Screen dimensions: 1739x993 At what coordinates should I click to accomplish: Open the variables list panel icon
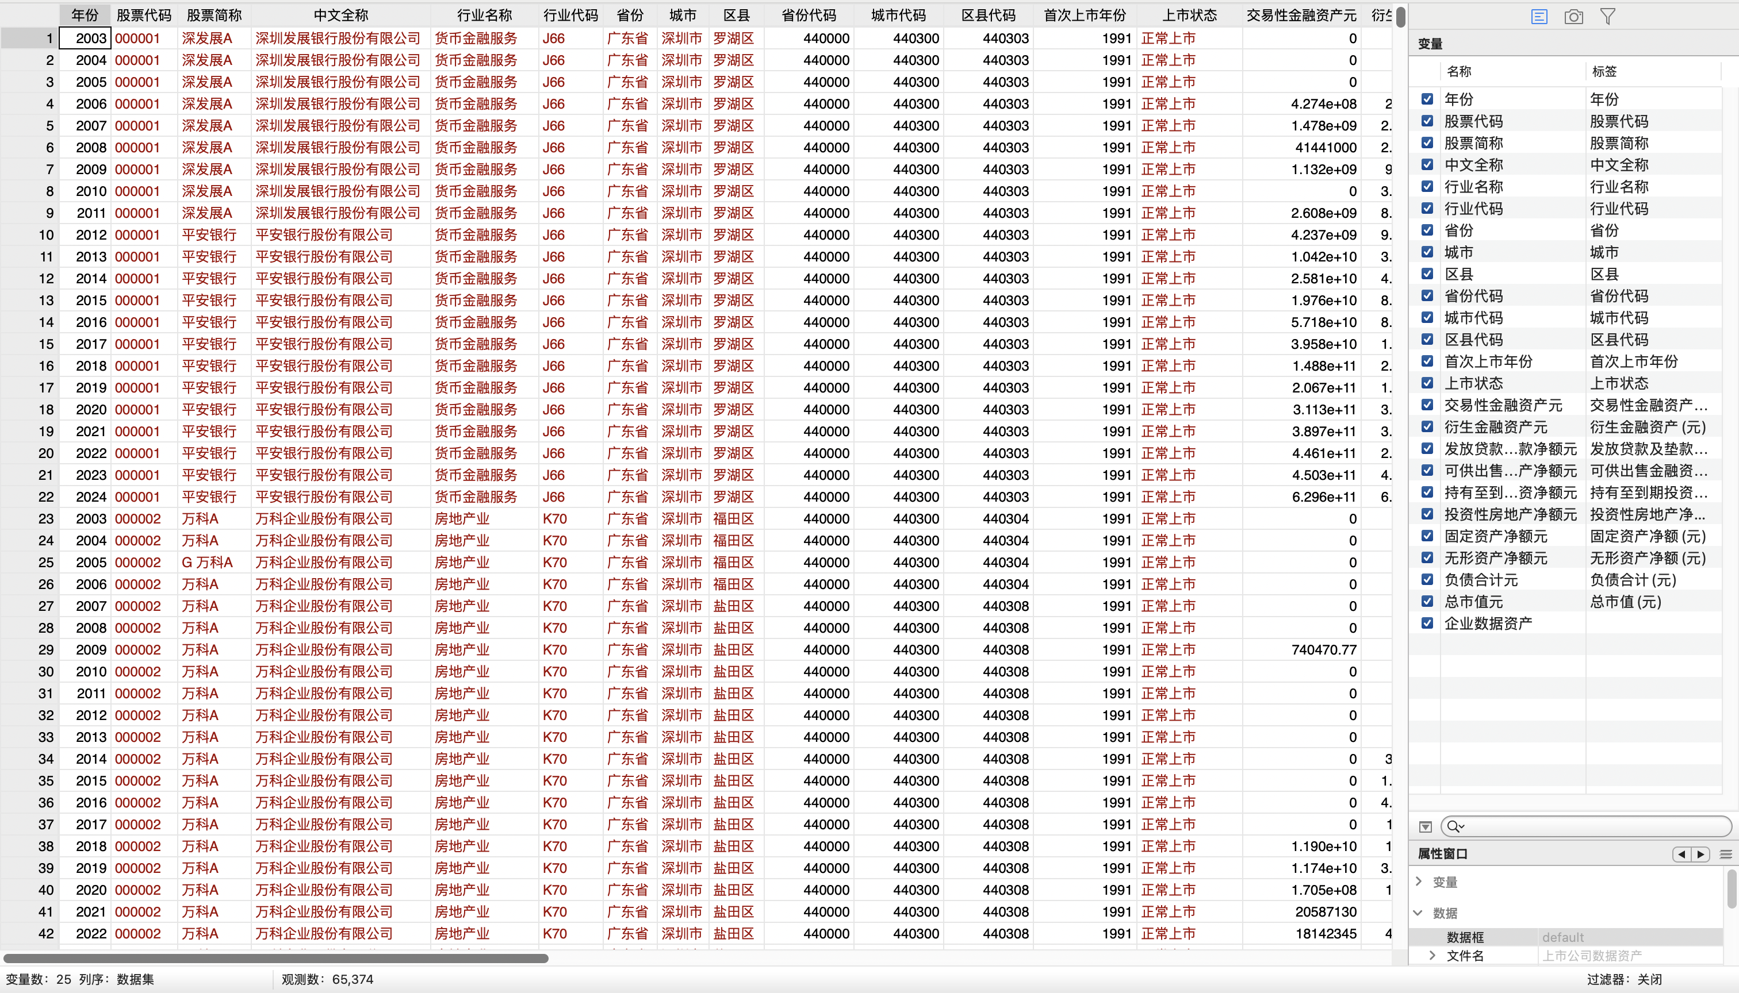tap(1539, 16)
